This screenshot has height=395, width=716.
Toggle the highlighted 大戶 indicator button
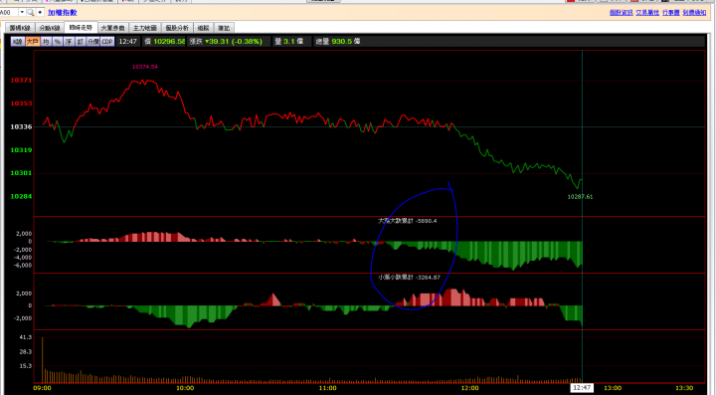[x=32, y=42]
